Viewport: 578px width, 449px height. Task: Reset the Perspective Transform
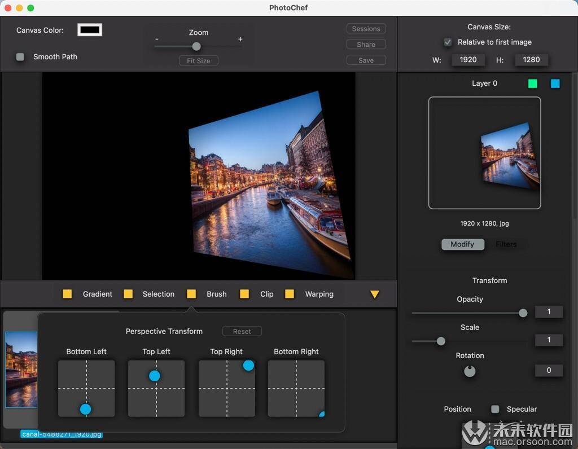242,331
